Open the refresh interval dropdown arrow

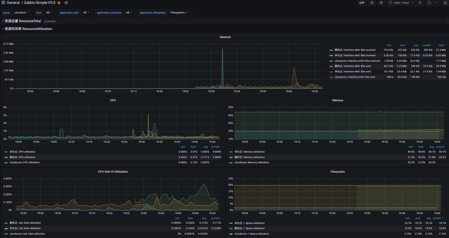pos(436,3)
